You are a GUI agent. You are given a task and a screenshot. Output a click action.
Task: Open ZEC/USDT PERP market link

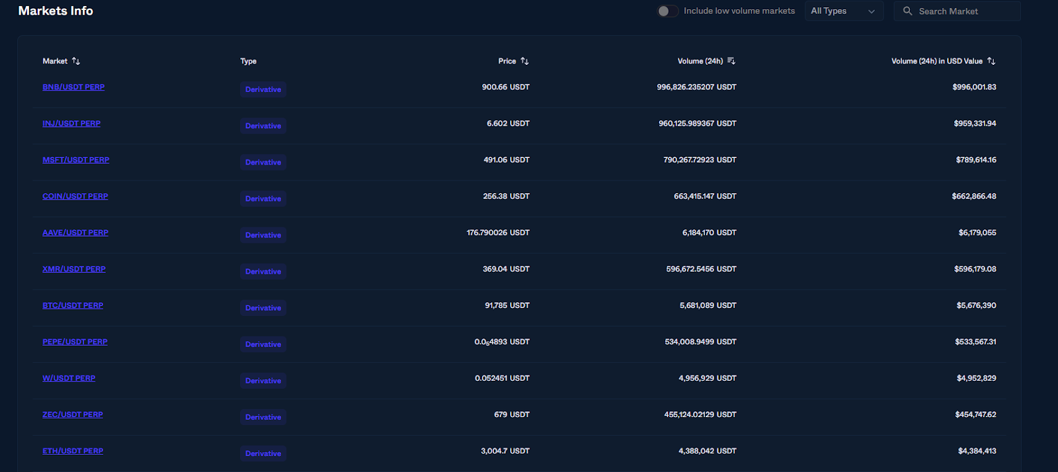(73, 414)
